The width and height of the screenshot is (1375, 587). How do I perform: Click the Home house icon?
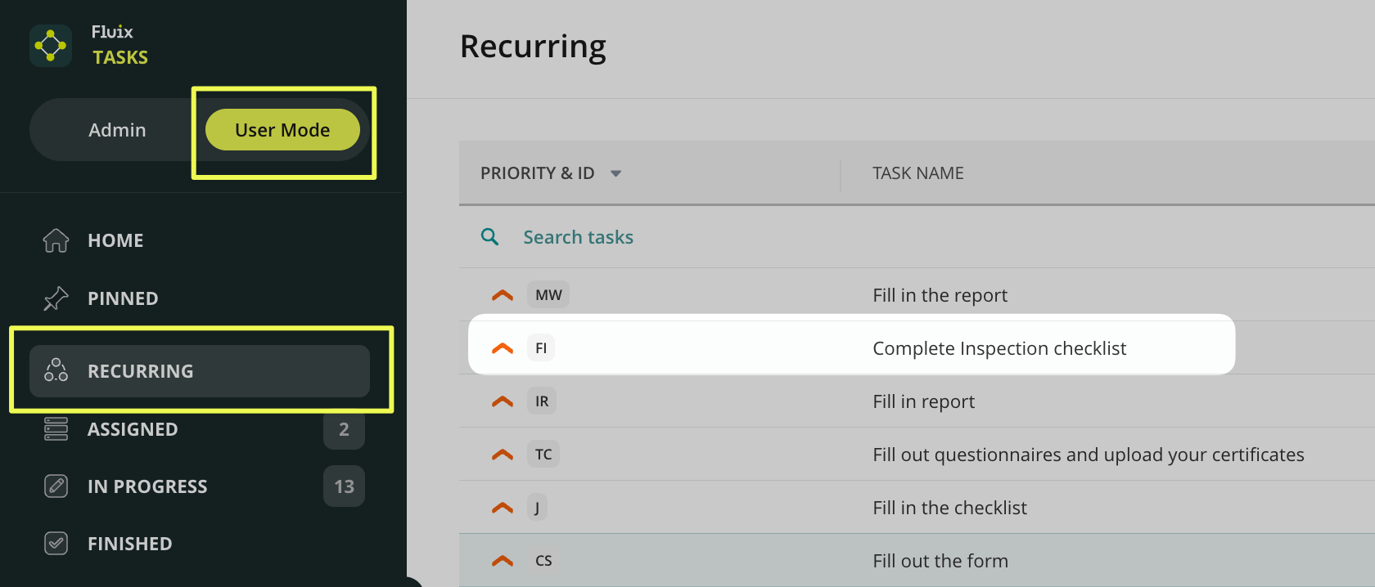tap(56, 240)
